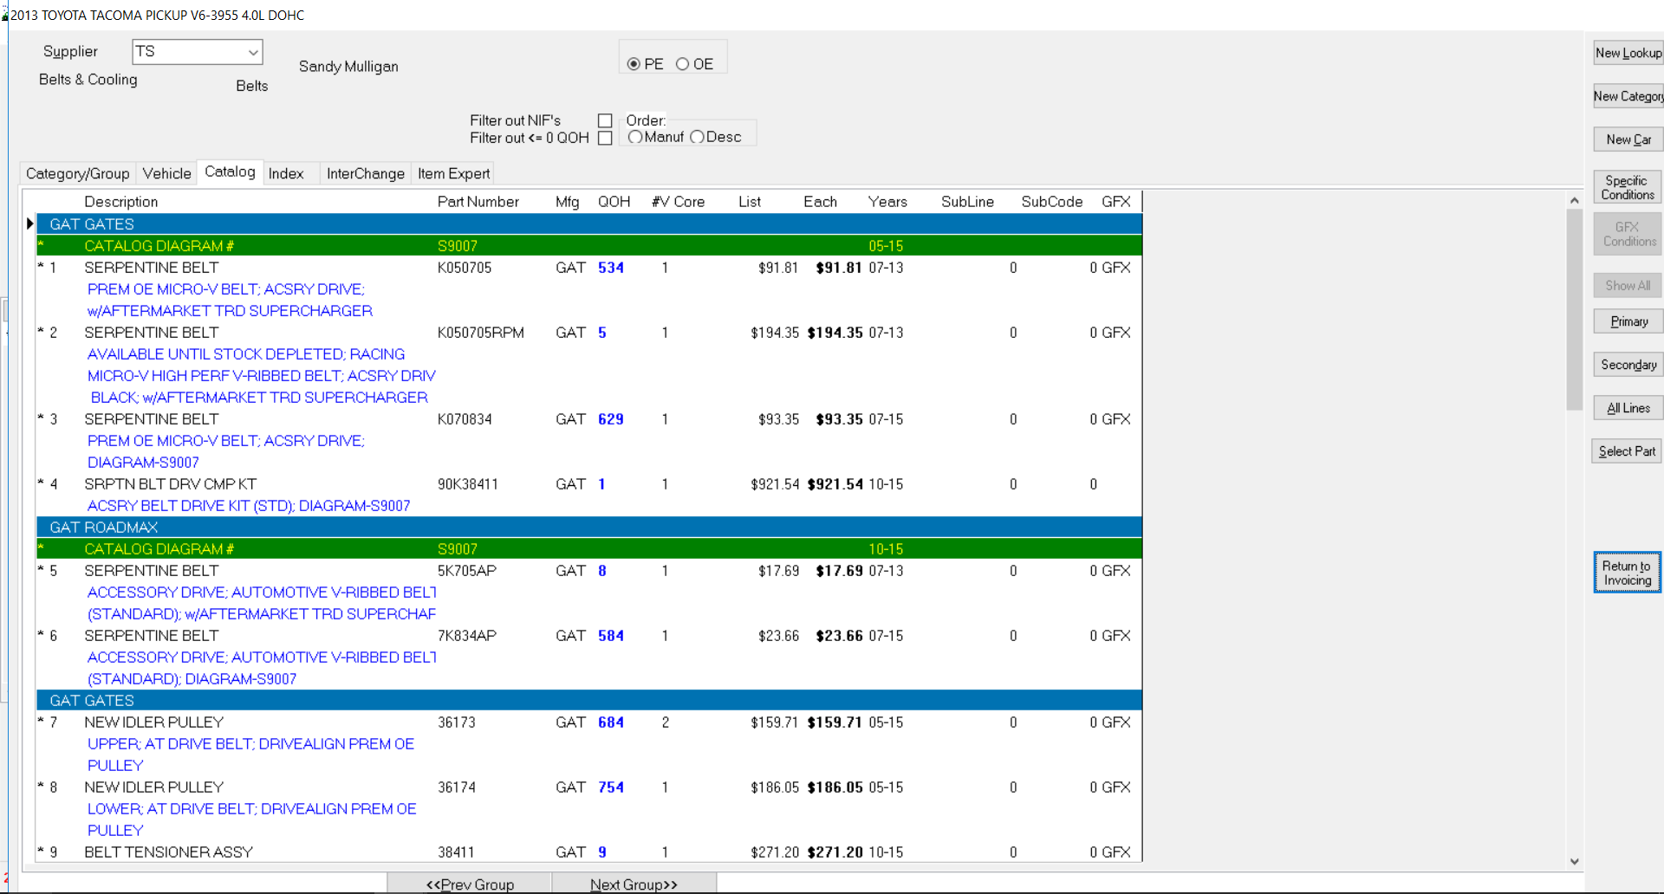Check the Filter out <= 0 QOH box
Screen dimensions: 1664x894
pos(605,139)
